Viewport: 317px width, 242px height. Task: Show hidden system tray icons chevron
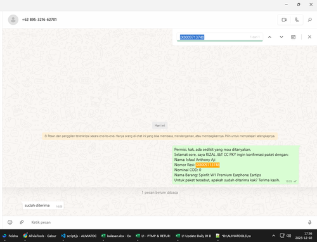click(x=273, y=236)
